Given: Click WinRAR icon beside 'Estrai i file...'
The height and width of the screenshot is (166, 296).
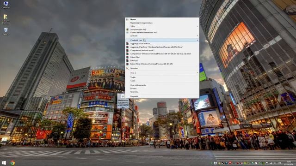Looking at the screenshot, I should [128, 57].
